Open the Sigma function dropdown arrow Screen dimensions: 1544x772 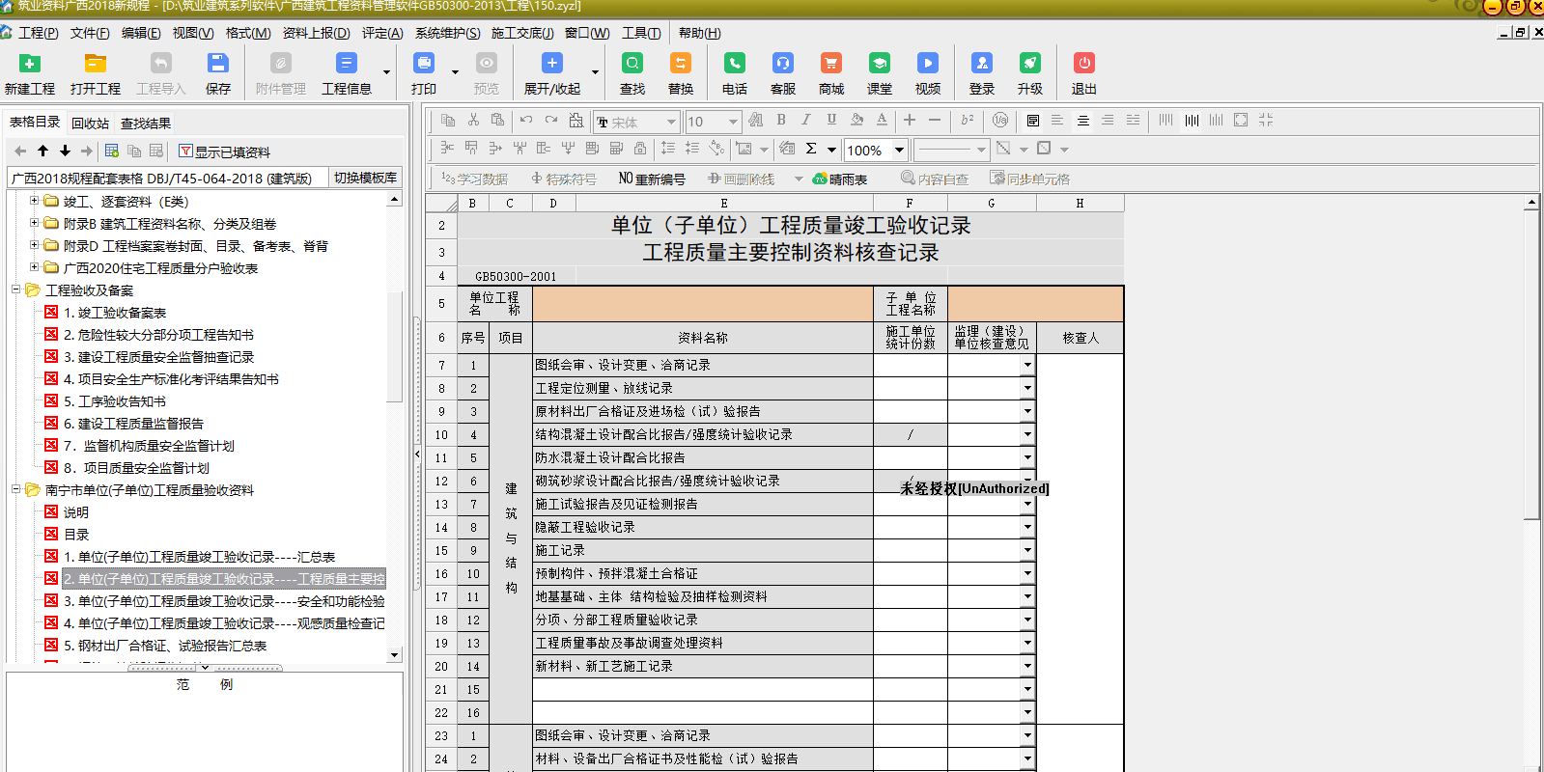click(831, 150)
